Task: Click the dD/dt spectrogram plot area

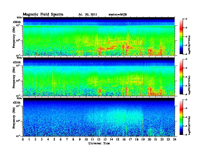Action: pos(99,77)
